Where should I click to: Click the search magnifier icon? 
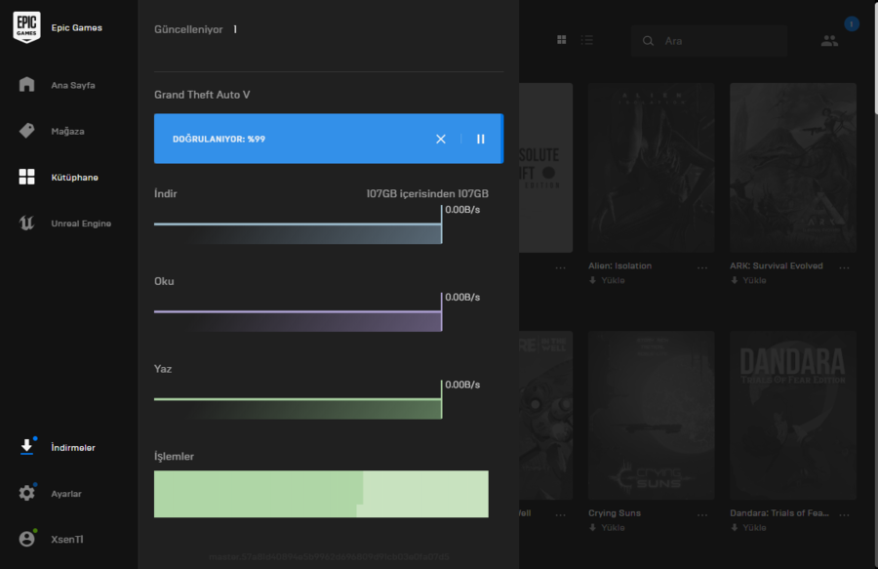(648, 41)
